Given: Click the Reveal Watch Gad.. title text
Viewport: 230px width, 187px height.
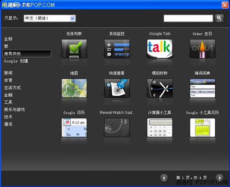Looking at the screenshot, I should tap(117, 113).
